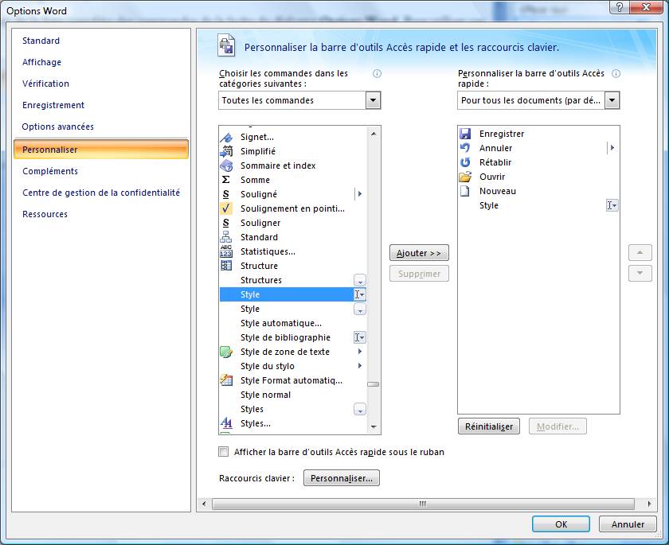
Task: Click the Supprimer button
Action: pos(419,274)
